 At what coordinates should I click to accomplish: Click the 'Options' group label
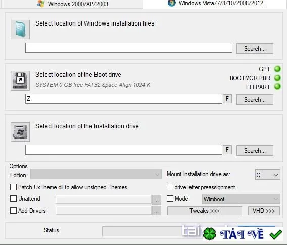coord(19,166)
